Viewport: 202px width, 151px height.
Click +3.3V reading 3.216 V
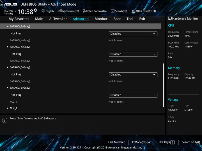[x=172, y=121]
